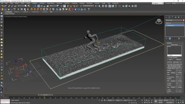This screenshot has width=185, height=104.
Task: Open the Modifier List dropdown
Action: click(x=175, y=23)
